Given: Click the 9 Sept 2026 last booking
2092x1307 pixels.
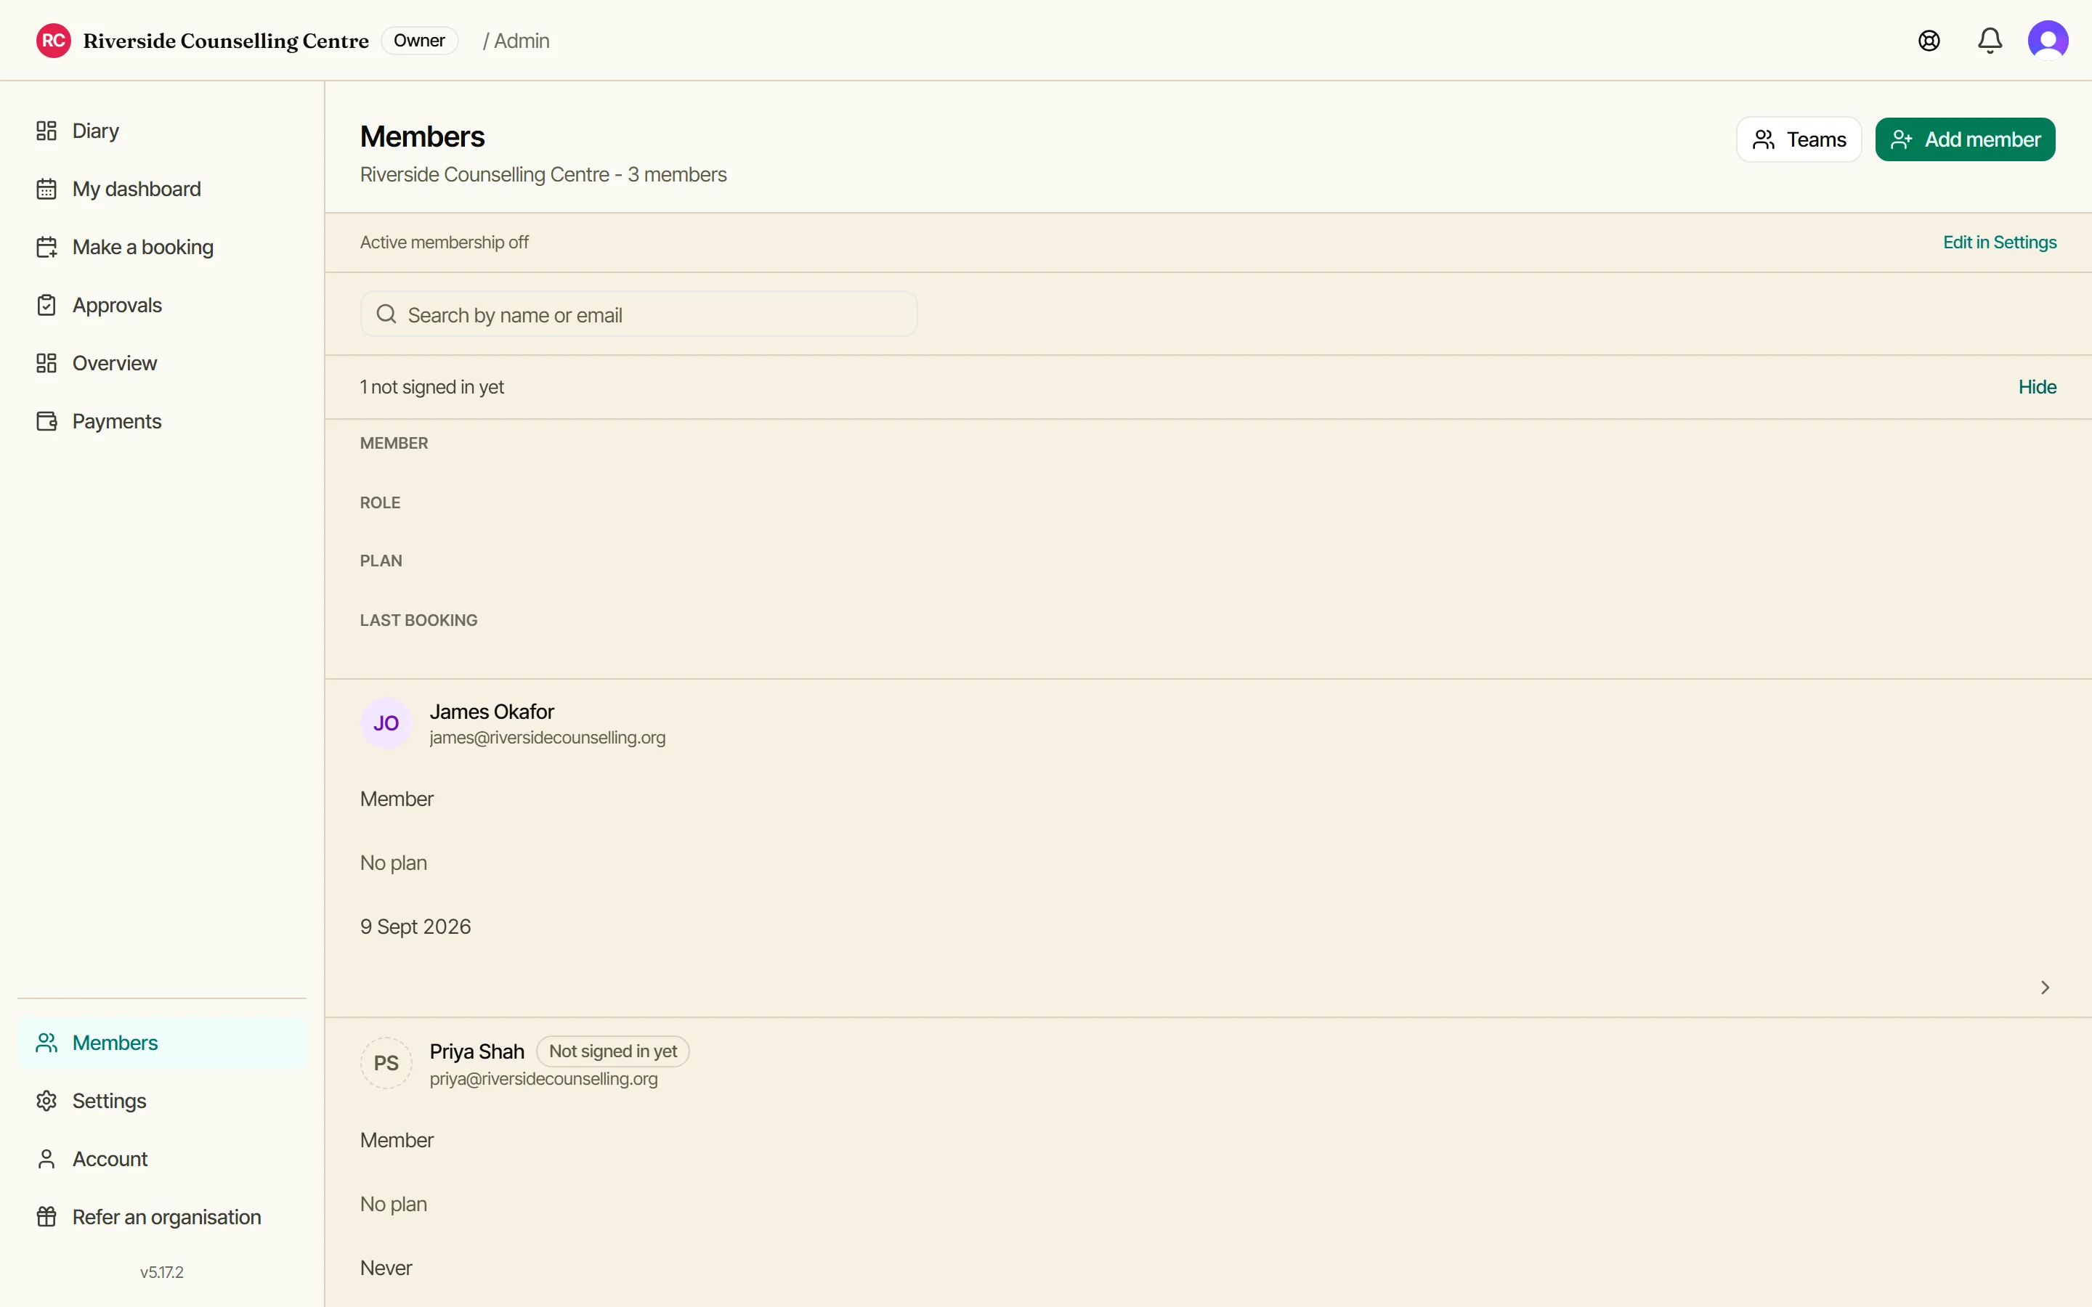Looking at the screenshot, I should coord(415,927).
